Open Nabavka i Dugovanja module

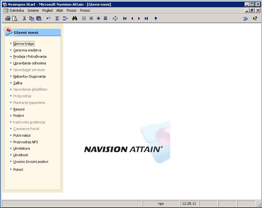pyautogui.click(x=29, y=76)
